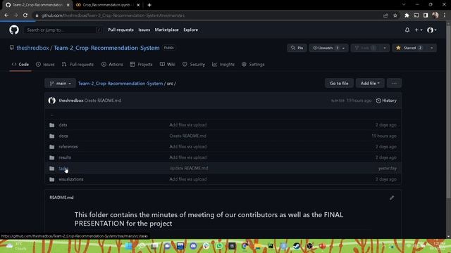Viewport: 451px width, 253px height.
Task: Go to parent directory via the '..' row
Action: pos(52,115)
